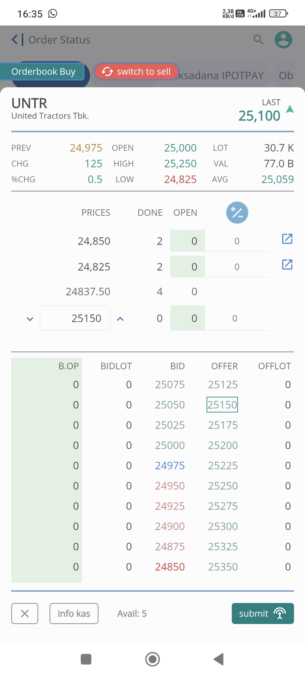This screenshot has width=305, height=678.
Task: Open the search magnifier icon
Action: point(258,40)
